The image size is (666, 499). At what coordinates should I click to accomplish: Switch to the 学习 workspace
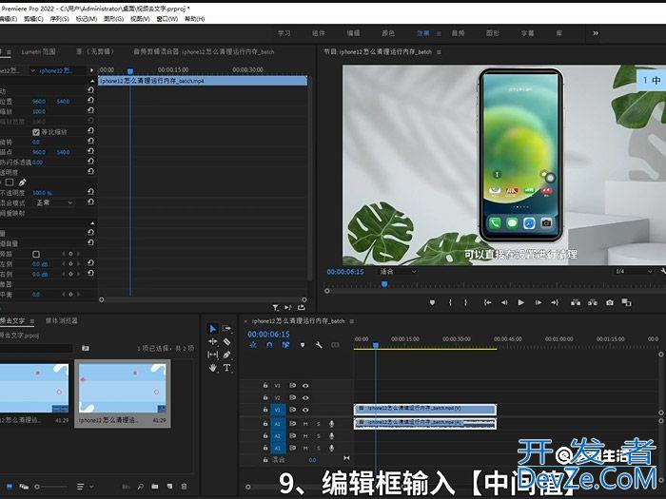click(x=284, y=33)
